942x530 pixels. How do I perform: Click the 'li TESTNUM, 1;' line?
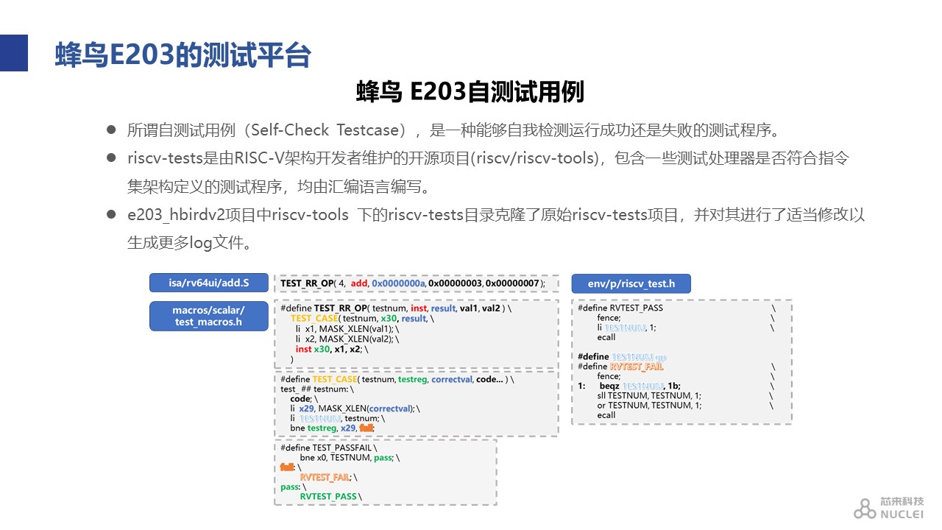626,328
